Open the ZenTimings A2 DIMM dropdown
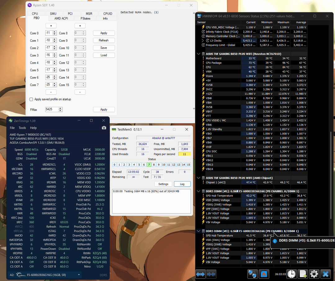Viewport: 335px width, 281px height. (x=79, y=275)
